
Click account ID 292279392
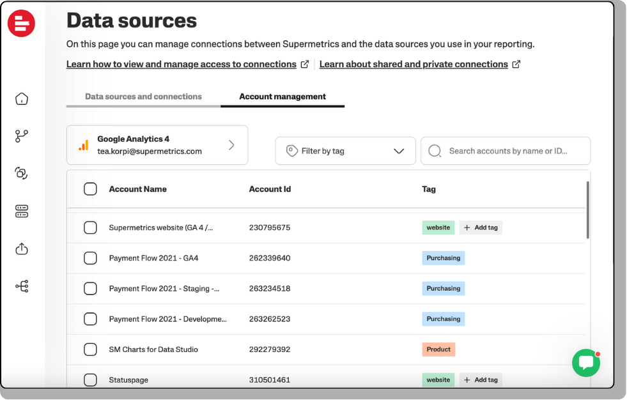click(x=270, y=350)
